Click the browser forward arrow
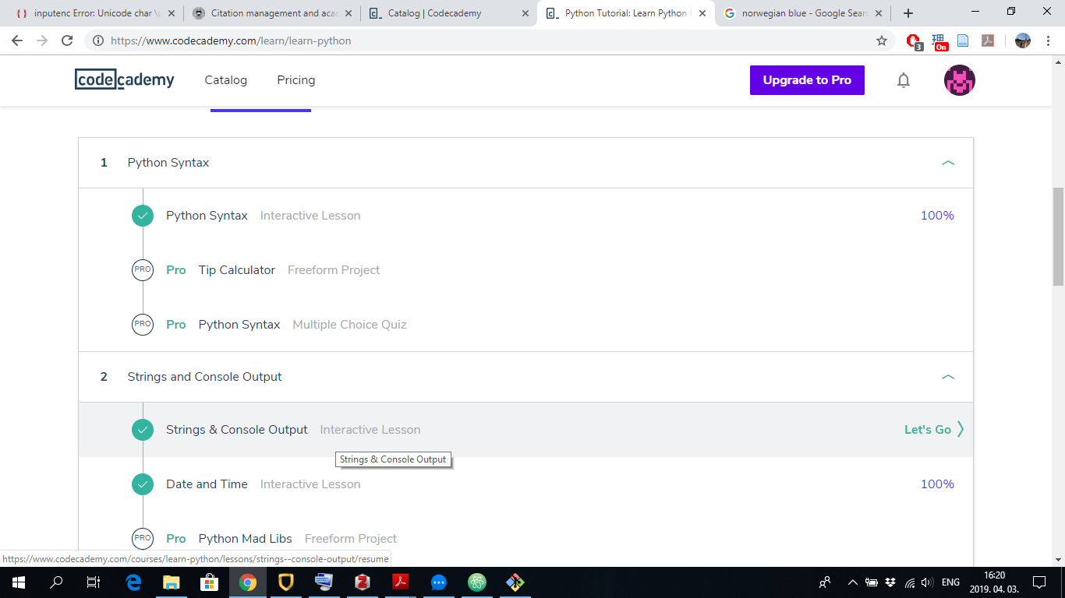This screenshot has width=1065, height=598. click(42, 40)
